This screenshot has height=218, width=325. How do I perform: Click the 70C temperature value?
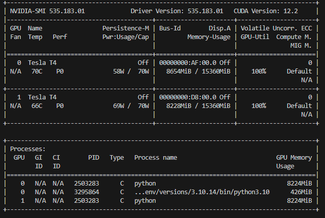pos(37,71)
